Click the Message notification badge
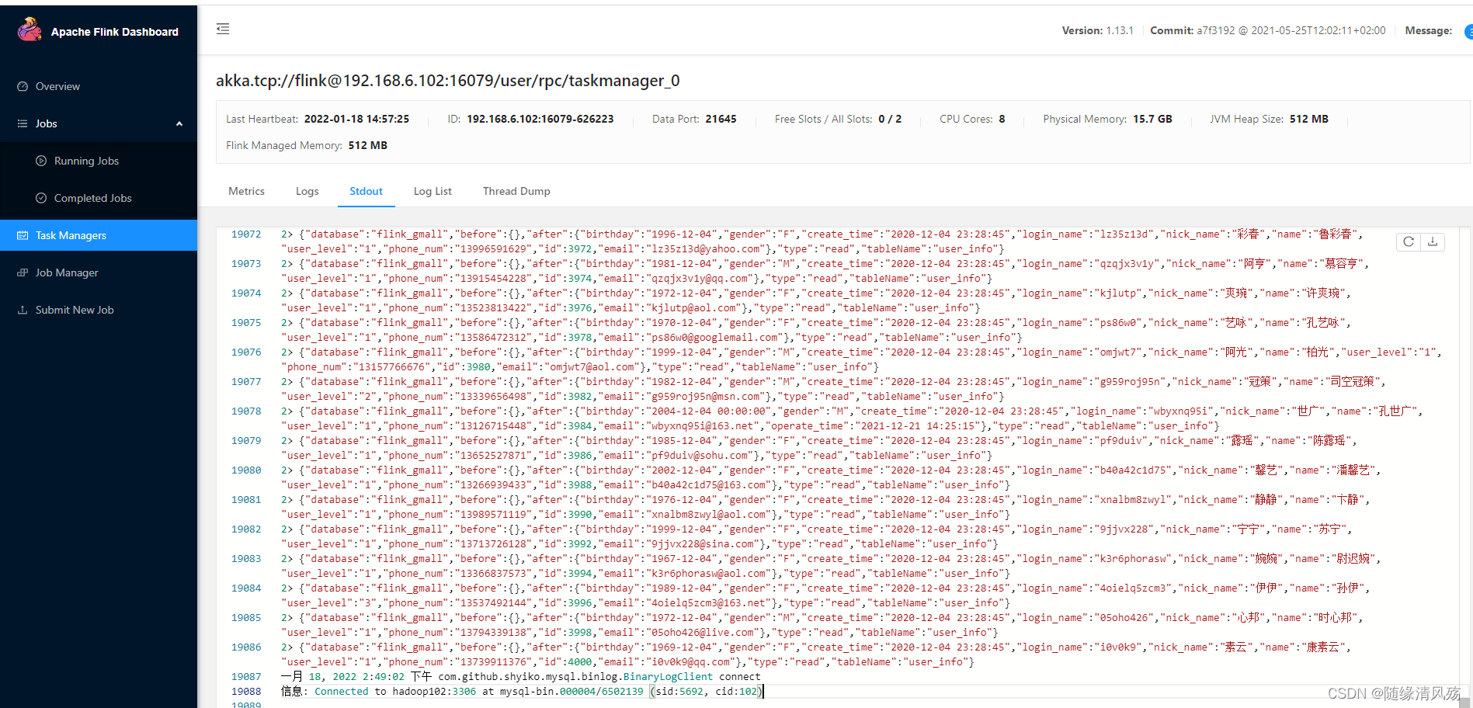 (1468, 32)
